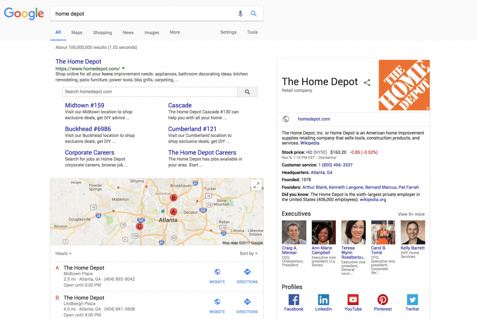Click the blue magnifying glass search icon
477x319 pixels.
[x=254, y=14]
